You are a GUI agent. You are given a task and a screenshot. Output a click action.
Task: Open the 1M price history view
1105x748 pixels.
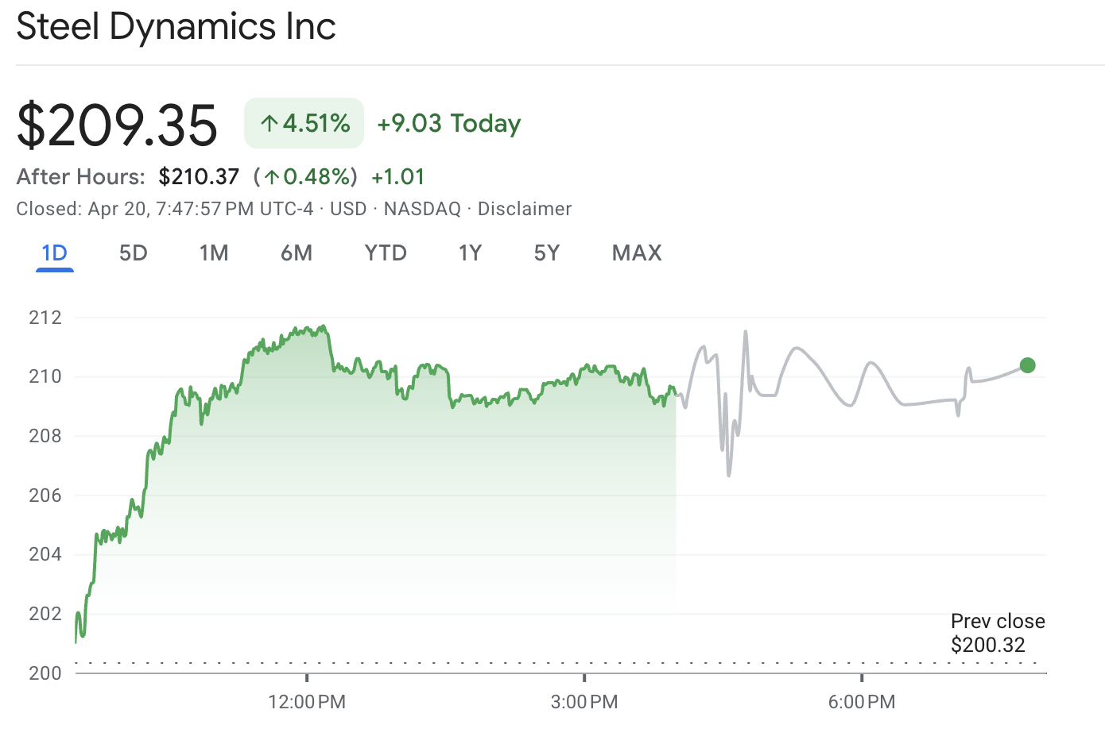tap(214, 253)
